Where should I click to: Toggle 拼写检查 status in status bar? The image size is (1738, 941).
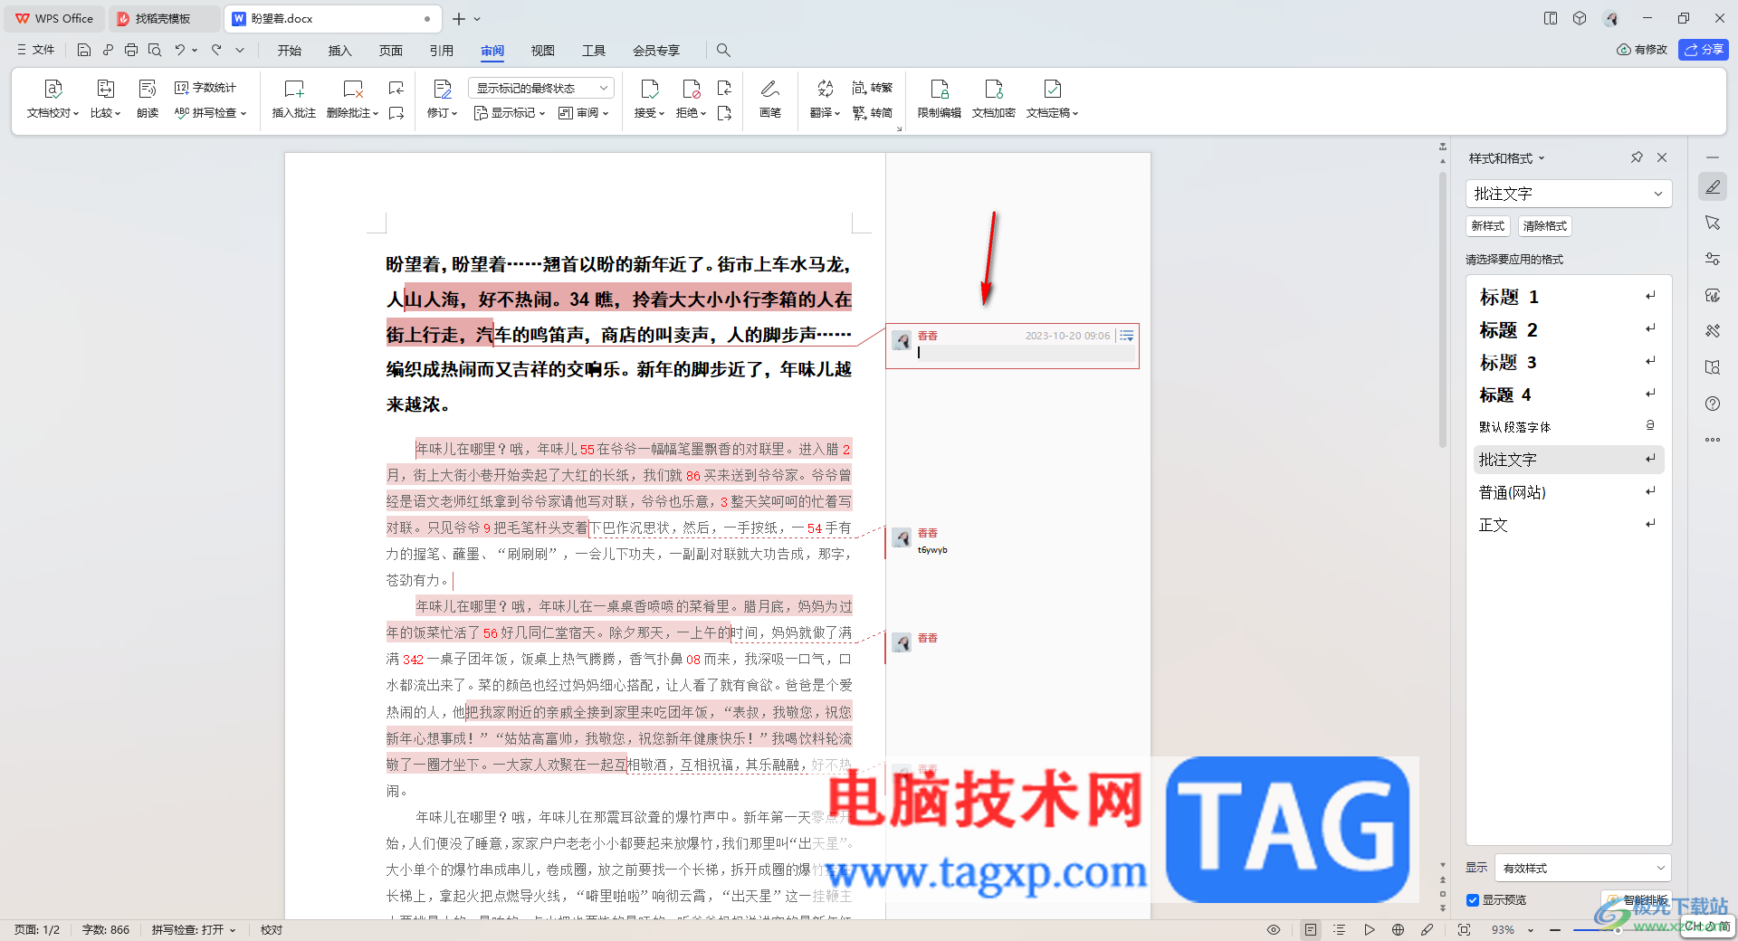[x=194, y=929]
